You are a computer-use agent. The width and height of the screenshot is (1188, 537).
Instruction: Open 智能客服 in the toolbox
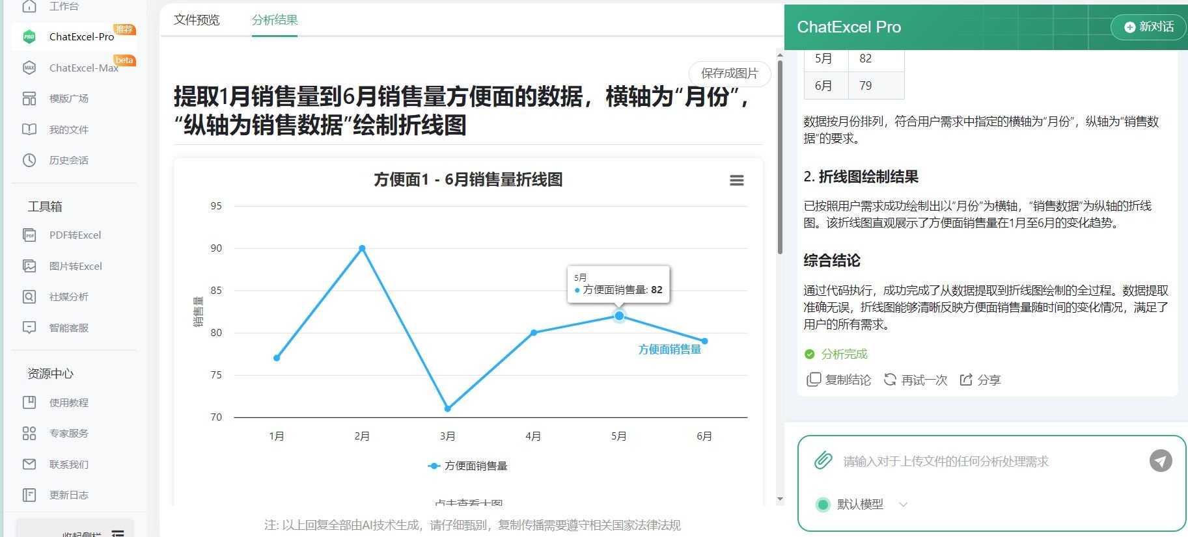point(68,328)
